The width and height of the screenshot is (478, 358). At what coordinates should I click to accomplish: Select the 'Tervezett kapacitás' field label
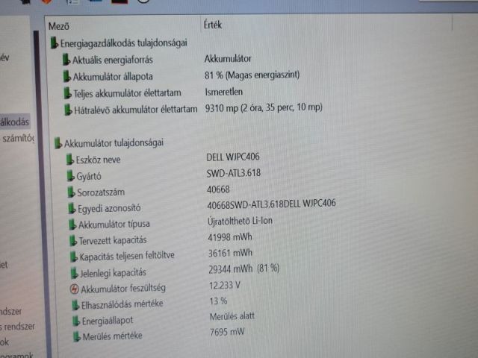(x=113, y=240)
